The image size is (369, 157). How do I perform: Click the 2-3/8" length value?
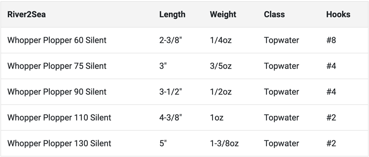171,40
